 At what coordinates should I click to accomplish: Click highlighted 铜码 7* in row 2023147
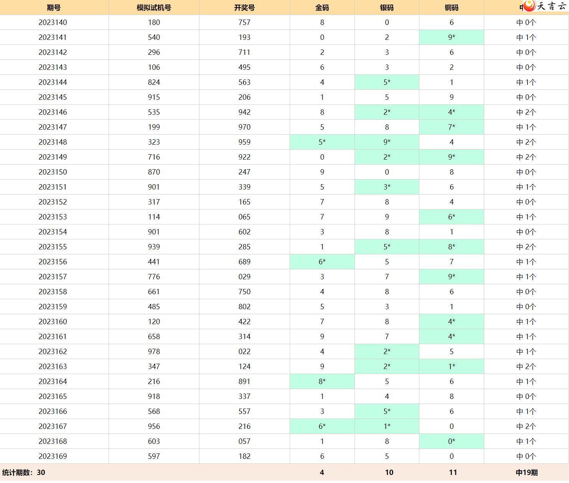point(452,127)
